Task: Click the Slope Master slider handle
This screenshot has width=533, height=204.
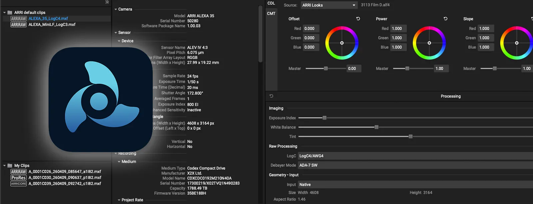Action: tap(495, 68)
